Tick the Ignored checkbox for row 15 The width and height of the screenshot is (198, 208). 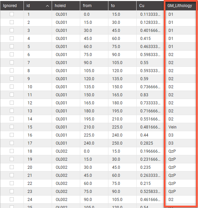12,127
